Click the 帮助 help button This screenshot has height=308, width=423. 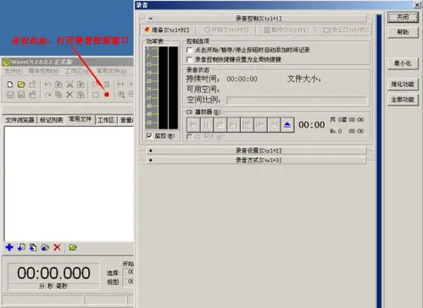tap(403, 32)
